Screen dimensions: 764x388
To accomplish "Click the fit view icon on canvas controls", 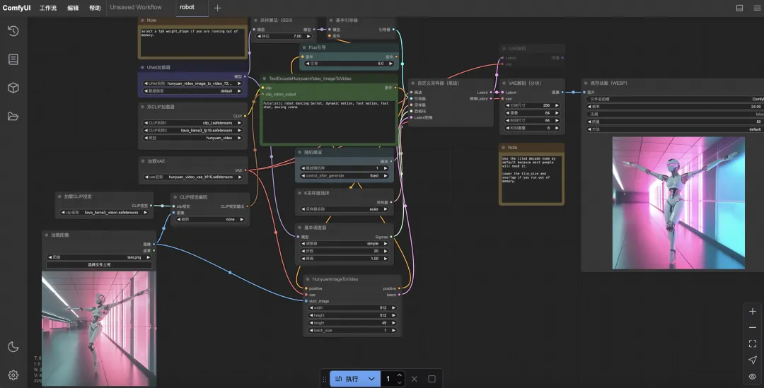I will [752, 343].
